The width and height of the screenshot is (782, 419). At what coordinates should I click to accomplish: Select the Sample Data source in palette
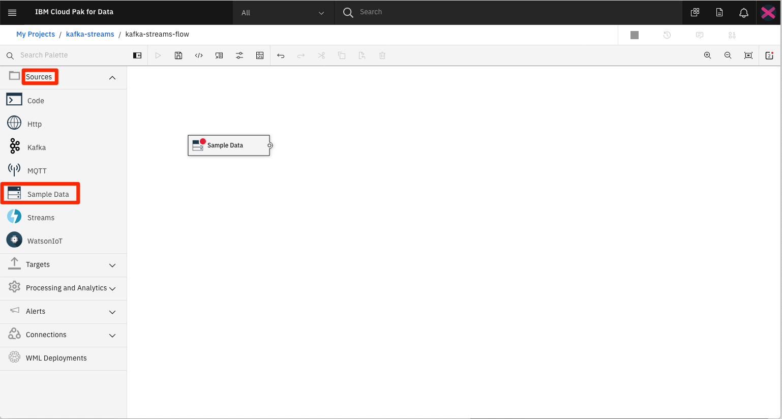click(64, 194)
